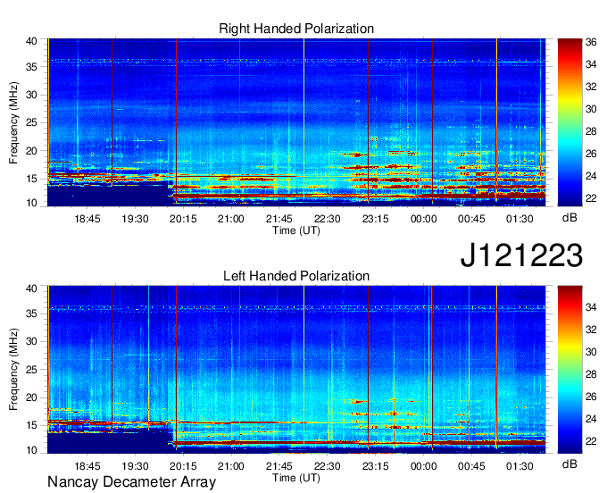Click the 20 MHz tick of Right Handed plot
607x493 pixels.
[x=31, y=151]
